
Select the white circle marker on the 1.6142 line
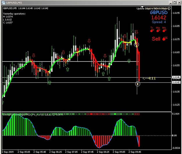pyautogui.click(x=138, y=84)
